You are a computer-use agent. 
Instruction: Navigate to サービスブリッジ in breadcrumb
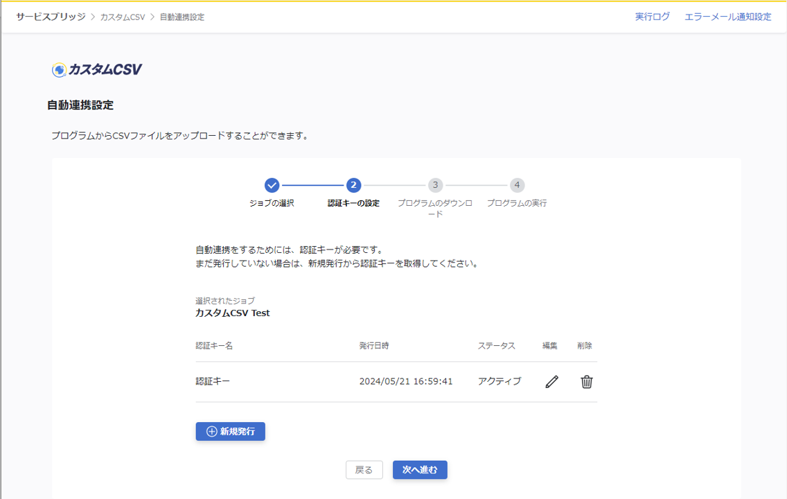point(51,17)
